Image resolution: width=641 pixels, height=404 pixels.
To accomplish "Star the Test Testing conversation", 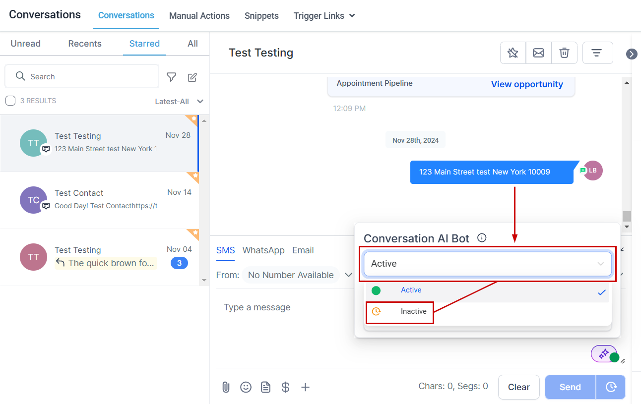I will [x=513, y=53].
